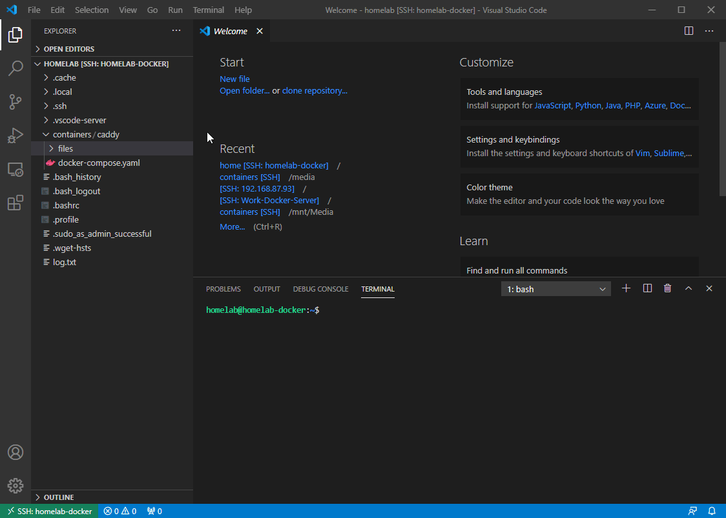Open the Explorer view in activity bar
726x518 pixels.
click(16, 35)
